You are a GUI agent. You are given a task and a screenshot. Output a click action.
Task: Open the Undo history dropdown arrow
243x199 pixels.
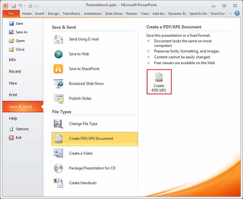tap(25, 6)
